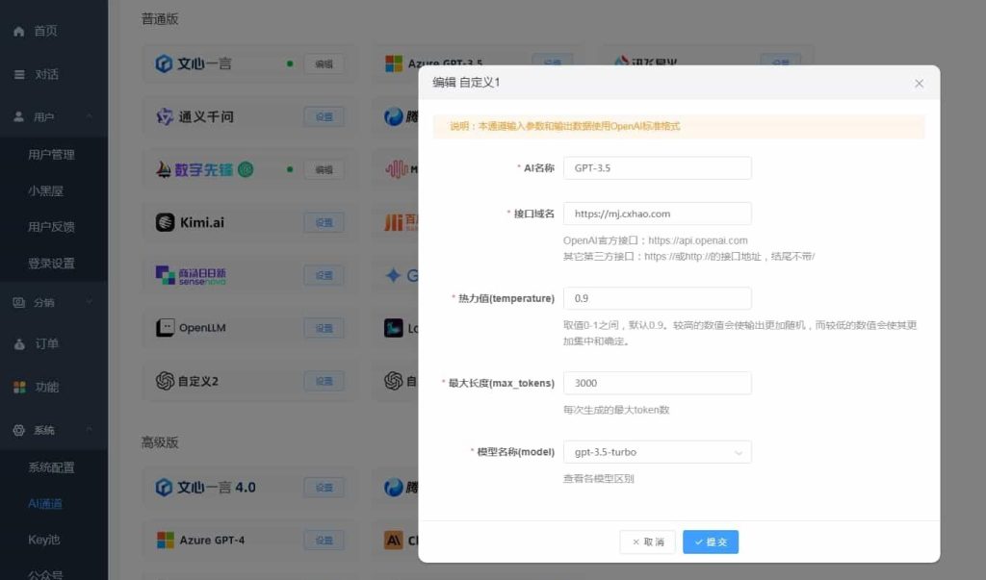This screenshot has width=986, height=580.
Task: Click the Azure GPT-3.5 Windows logo
Action: pos(394,63)
